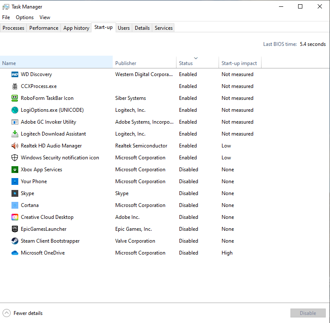Click the Realtek HD Audio Manager speaker icon
330x323 pixels.
(15, 146)
